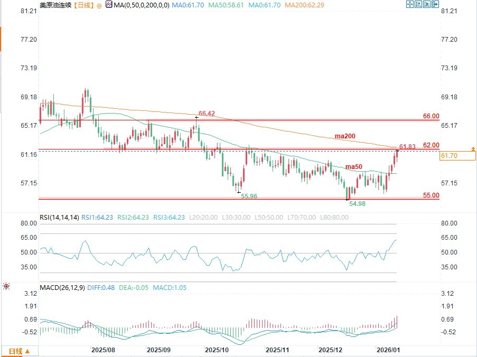Viewport: 477px width, 357px height.
Task: Select the red 62.00 level label
Action: click(431, 145)
